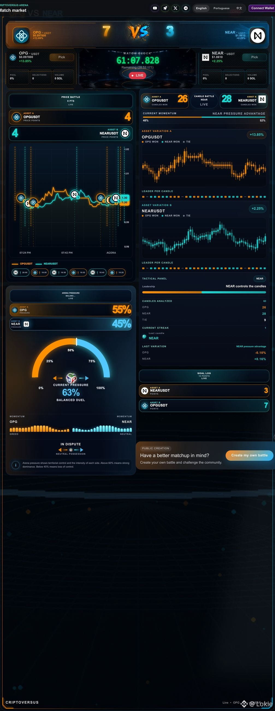Pick NEAR for this match
Screen dimensions: 275x711
[x=255, y=57]
